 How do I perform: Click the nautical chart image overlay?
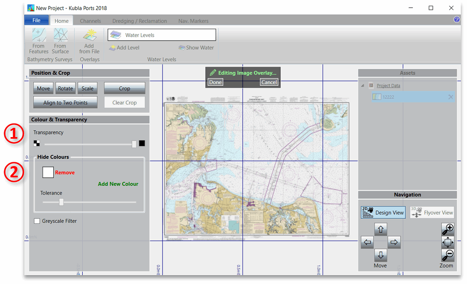pos(257,169)
